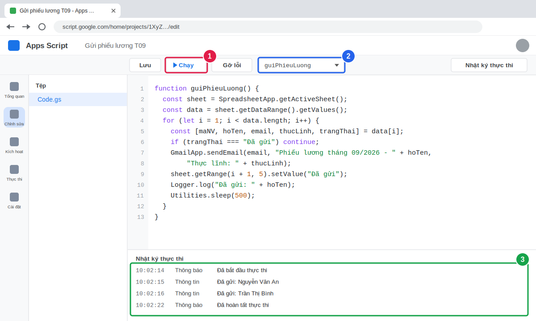Click timestamp 10:02:22 in log
This screenshot has height=321, width=536.
[150, 305]
